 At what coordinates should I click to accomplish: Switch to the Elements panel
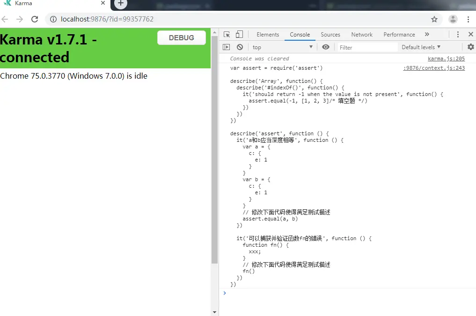click(268, 35)
